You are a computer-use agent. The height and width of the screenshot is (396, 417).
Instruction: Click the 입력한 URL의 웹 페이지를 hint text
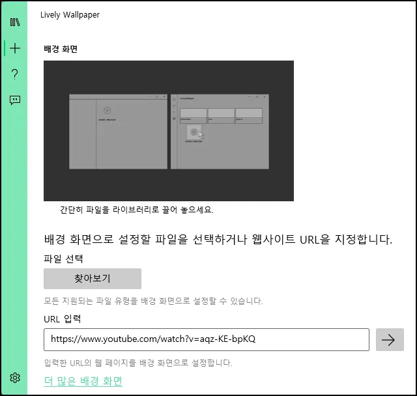pos(138,363)
